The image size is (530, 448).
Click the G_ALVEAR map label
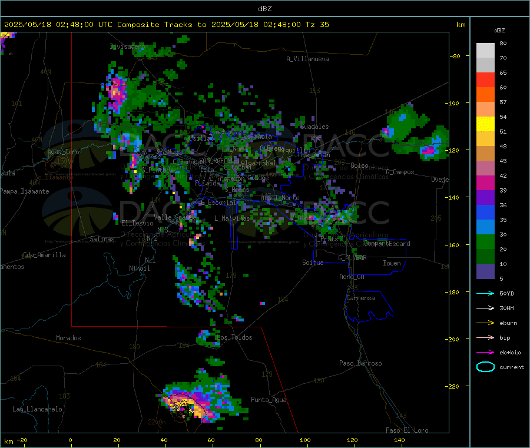(352, 258)
